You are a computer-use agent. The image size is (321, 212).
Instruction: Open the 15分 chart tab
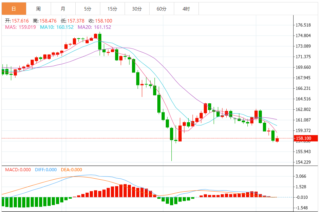click(112, 9)
